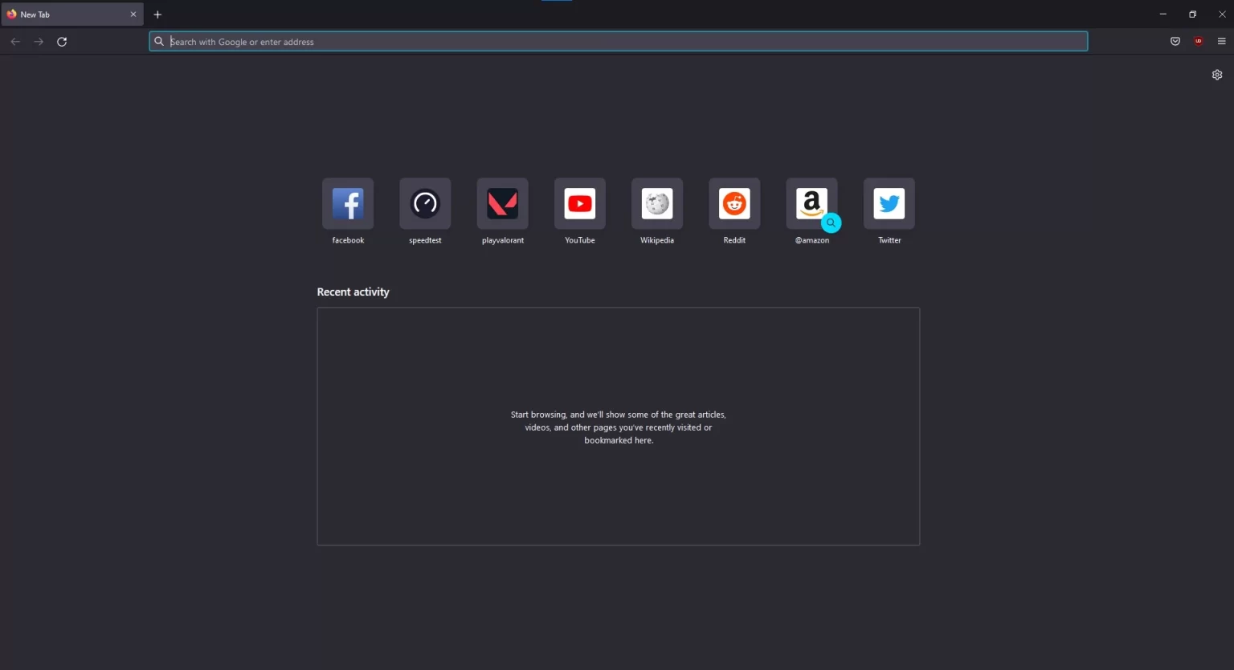Open the uBlock Origin extension icon
1234x670 pixels.
pyautogui.click(x=1199, y=42)
